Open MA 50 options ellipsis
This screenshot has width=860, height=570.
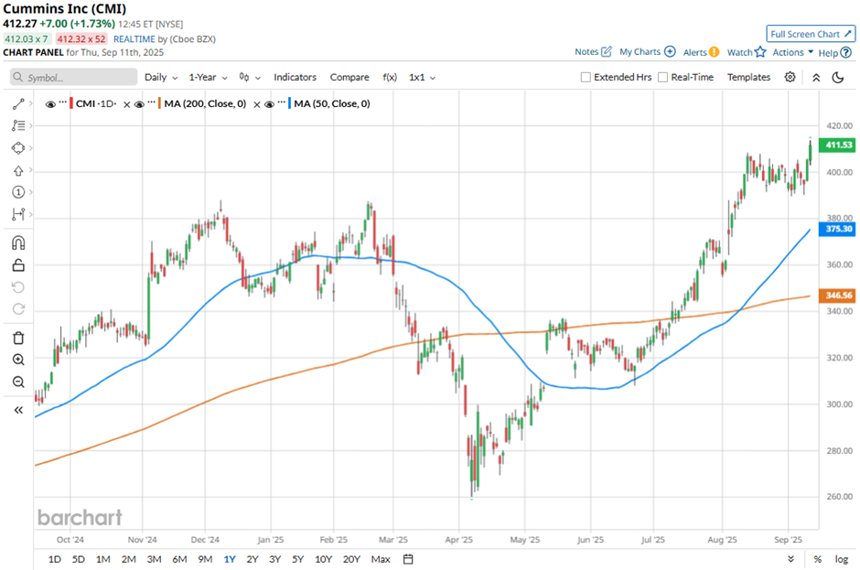pyautogui.click(x=282, y=102)
